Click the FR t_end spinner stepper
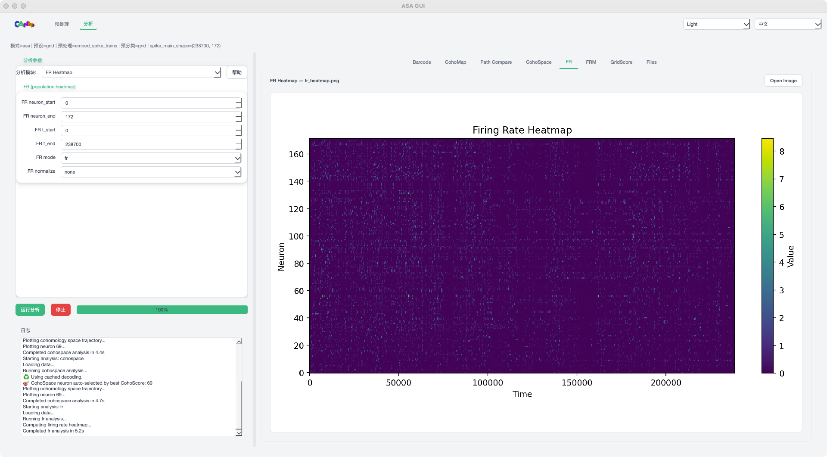The image size is (827, 457). click(238, 144)
